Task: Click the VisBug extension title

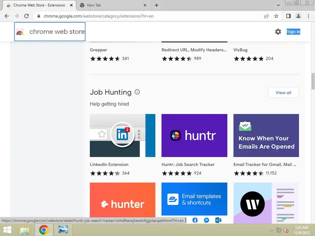Action: 241,50
